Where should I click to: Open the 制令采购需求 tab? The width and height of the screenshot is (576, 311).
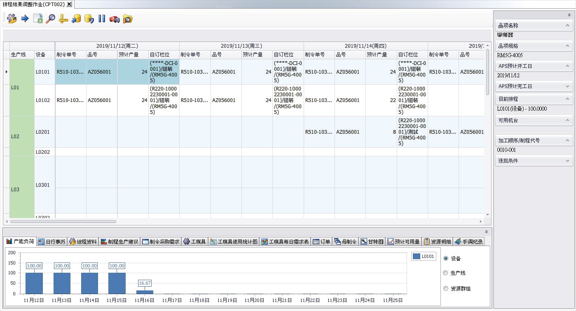(x=161, y=242)
